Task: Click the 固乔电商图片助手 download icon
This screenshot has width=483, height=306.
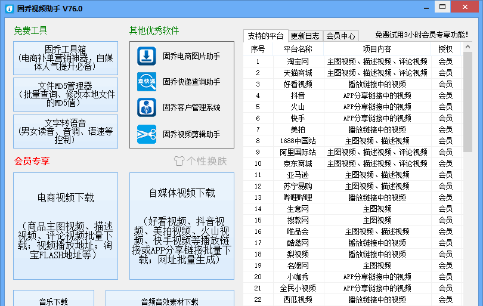Action: [146, 56]
